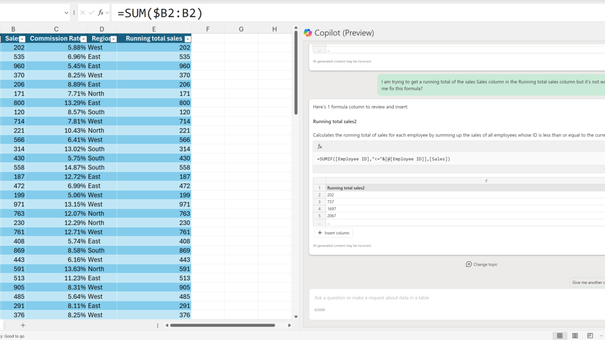Image resolution: width=605 pixels, height=340 pixels.
Task: Confirm formula with the checkmark icon
Action: (x=92, y=13)
